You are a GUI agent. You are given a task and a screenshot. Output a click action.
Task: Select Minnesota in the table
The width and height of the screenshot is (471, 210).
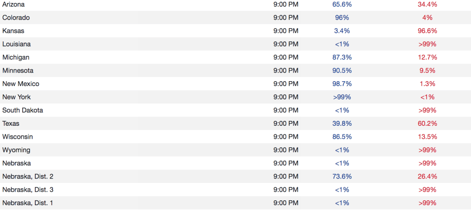point(18,70)
